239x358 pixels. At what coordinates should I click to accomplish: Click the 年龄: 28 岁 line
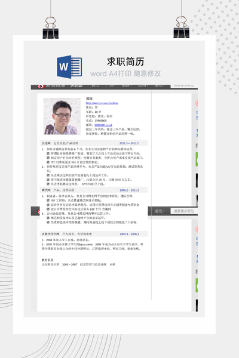point(94,112)
